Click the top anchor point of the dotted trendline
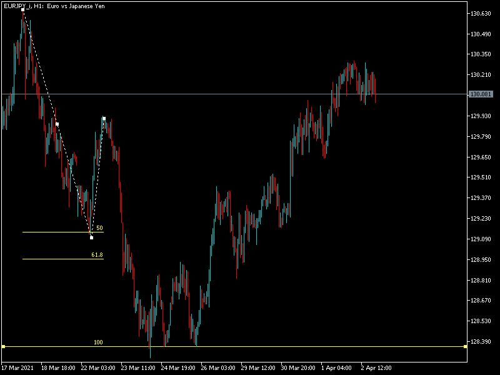 coord(23,10)
